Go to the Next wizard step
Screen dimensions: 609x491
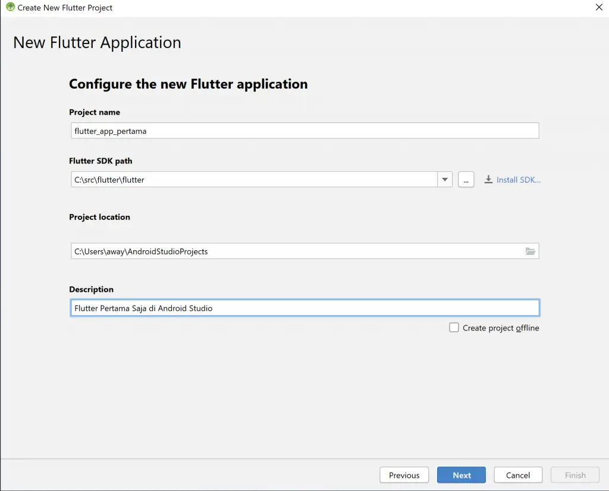pyautogui.click(x=462, y=475)
